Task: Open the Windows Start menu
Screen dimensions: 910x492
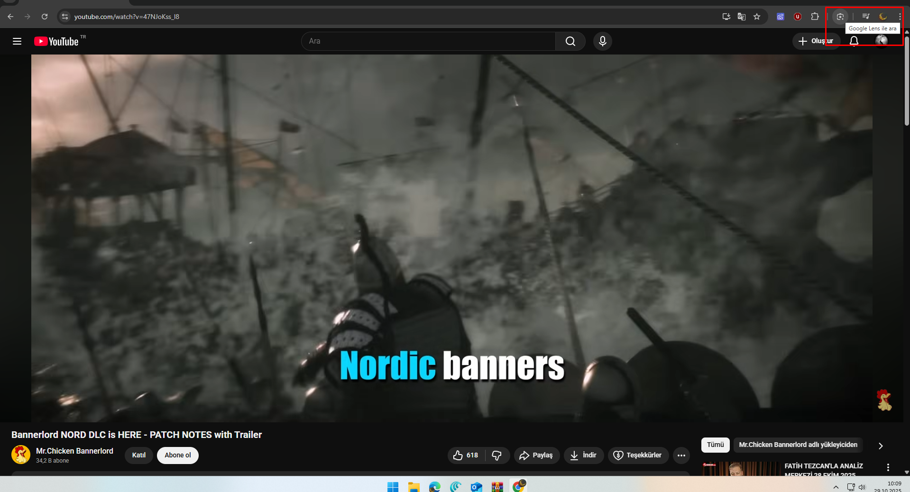Action: click(393, 487)
